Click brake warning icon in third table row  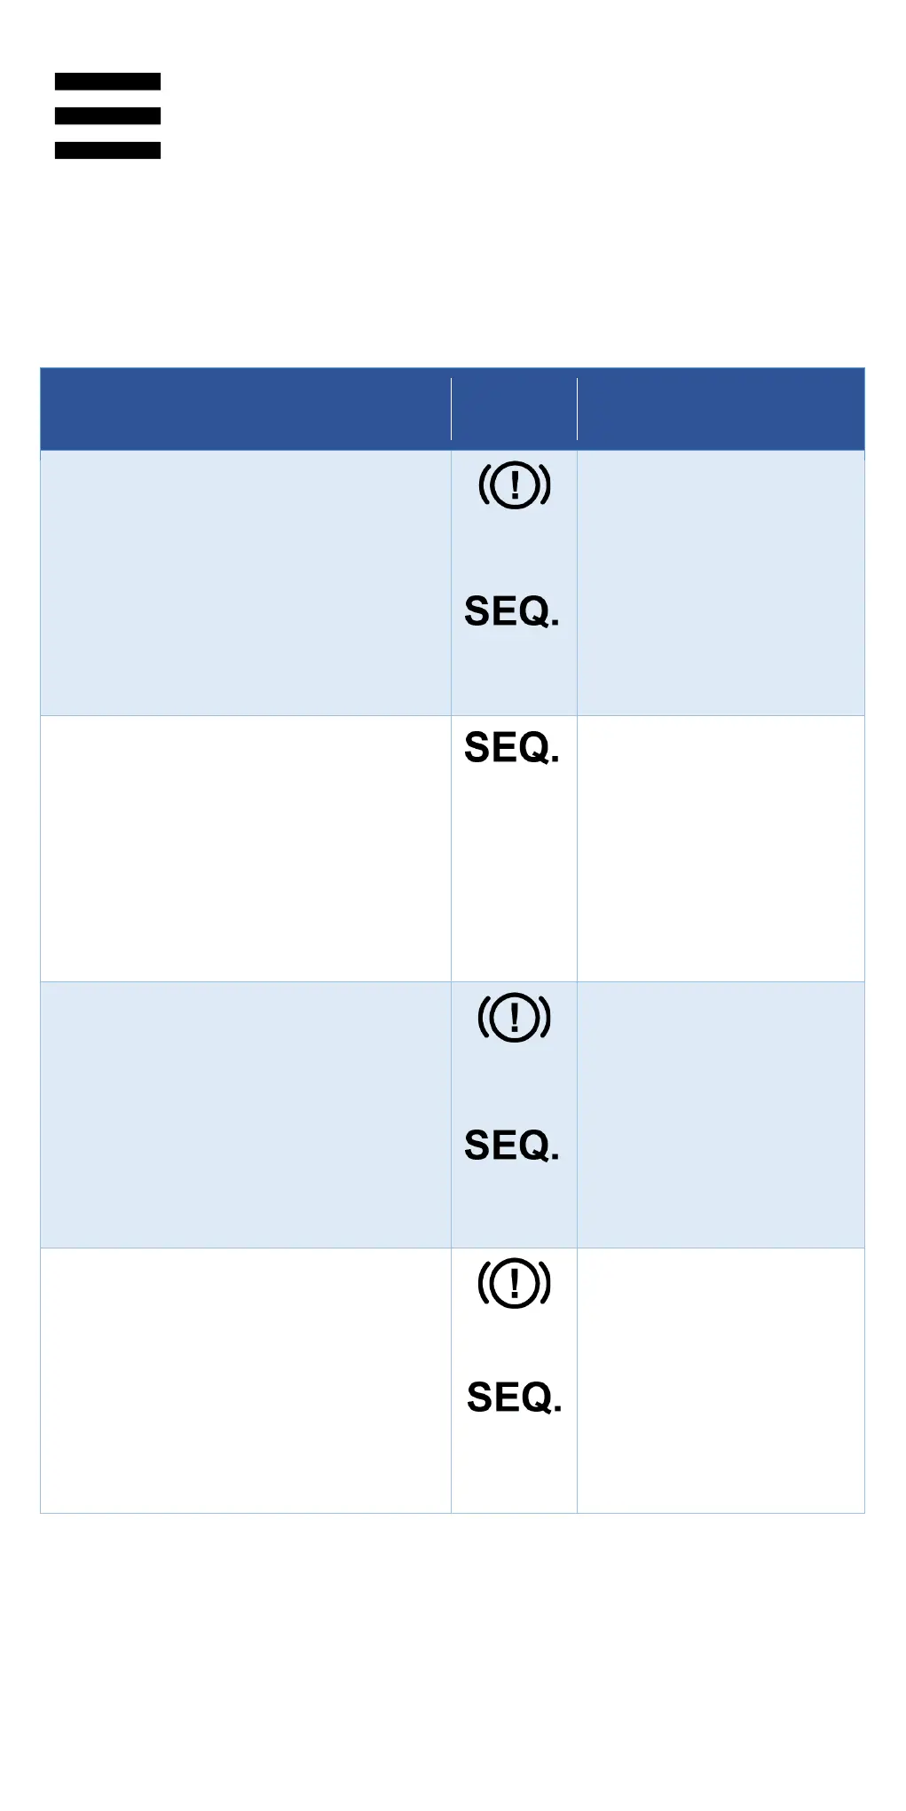515,1017
